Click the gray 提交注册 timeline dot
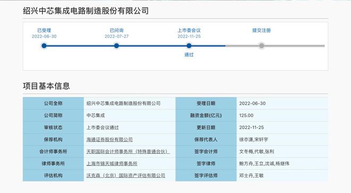 click(x=262, y=46)
